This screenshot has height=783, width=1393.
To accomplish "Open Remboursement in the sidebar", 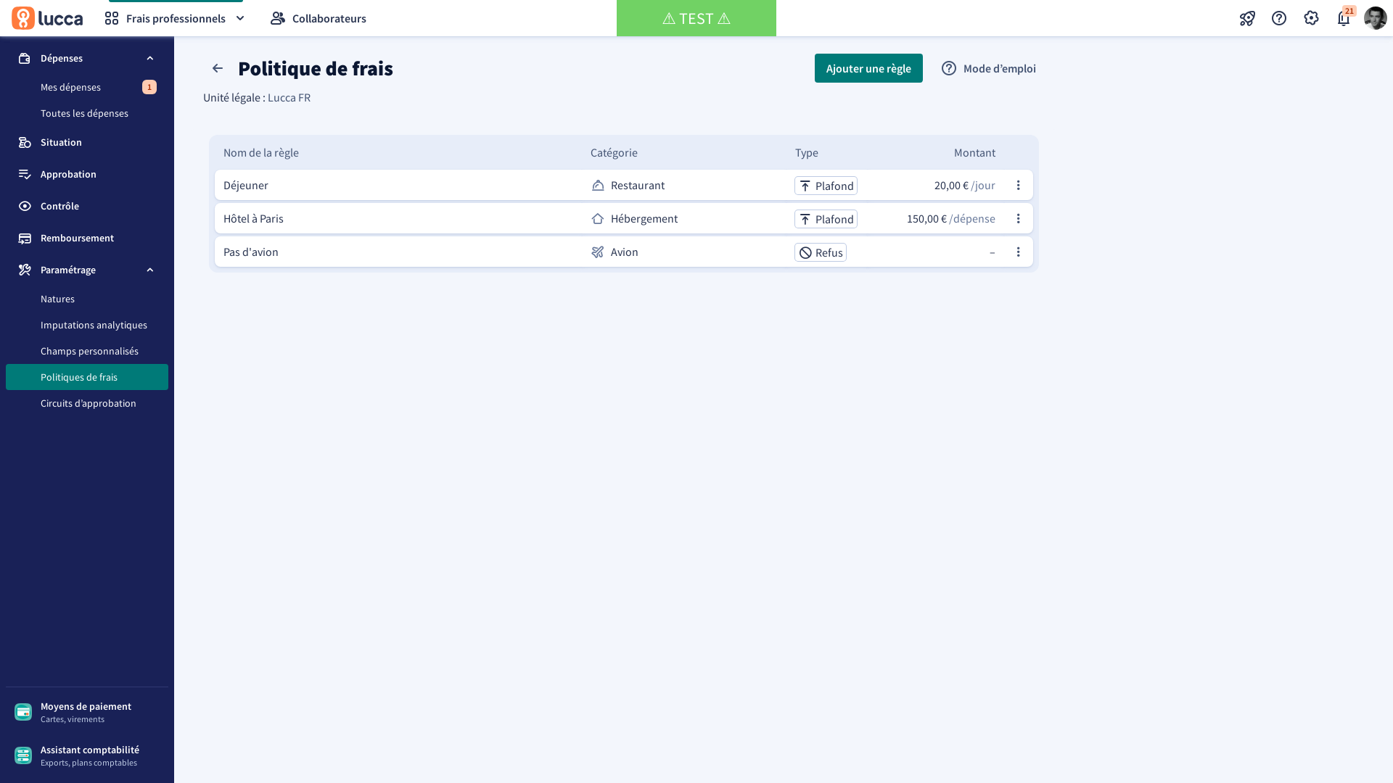I will coord(87,238).
